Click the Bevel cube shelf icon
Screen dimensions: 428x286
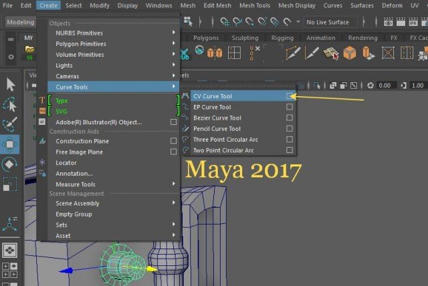click(x=349, y=53)
